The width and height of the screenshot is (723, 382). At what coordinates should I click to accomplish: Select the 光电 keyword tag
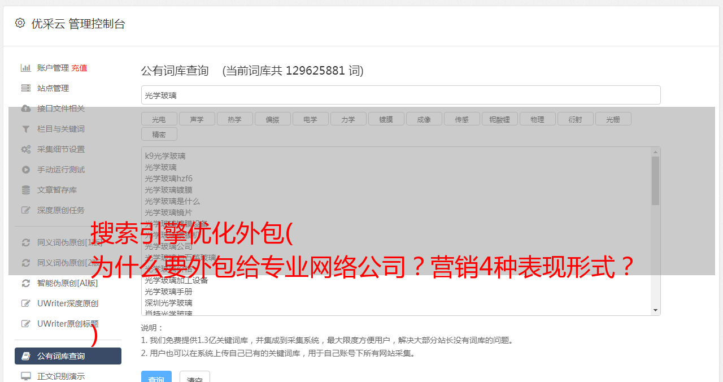[x=159, y=119]
